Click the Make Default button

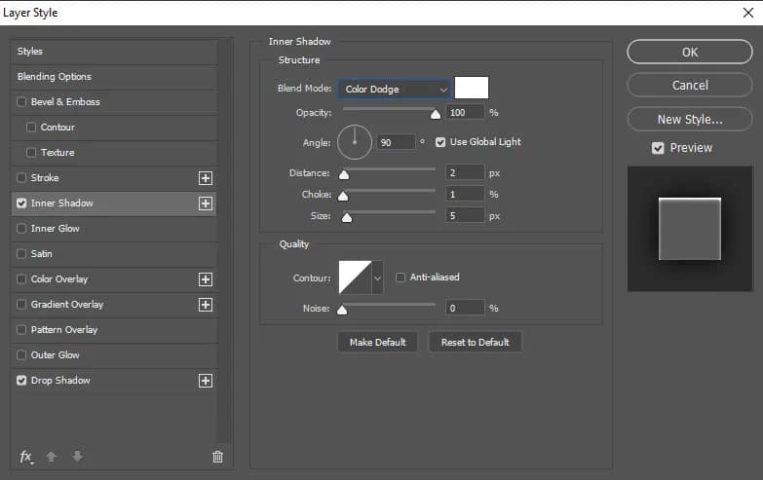click(378, 342)
